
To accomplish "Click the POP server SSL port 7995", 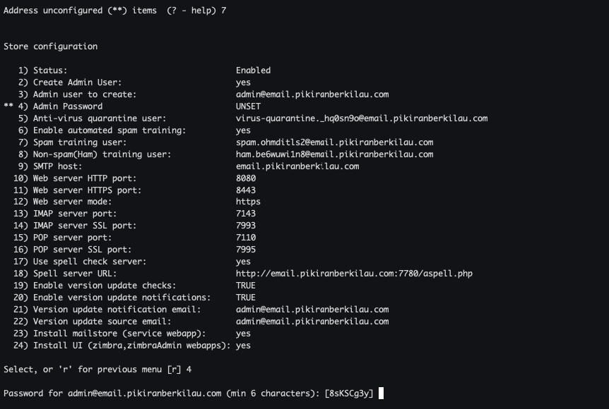I will point(246,250).
